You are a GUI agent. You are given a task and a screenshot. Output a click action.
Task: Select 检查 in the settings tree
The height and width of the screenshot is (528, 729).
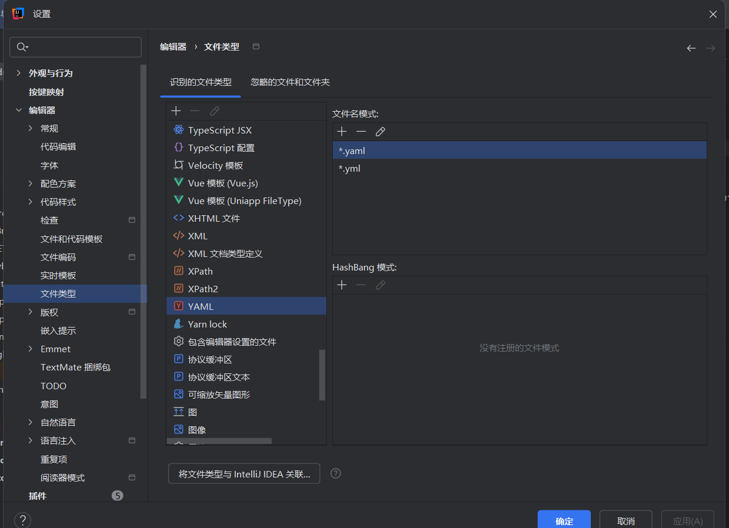click(x=49, y=220)
